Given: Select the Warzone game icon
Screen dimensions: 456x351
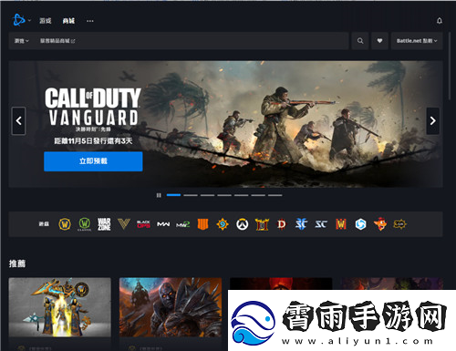Looking at the screenshot, I should pos(104,224).
